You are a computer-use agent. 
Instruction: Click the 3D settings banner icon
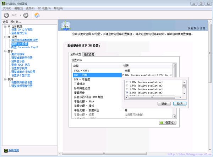click(x=66, y=26)
